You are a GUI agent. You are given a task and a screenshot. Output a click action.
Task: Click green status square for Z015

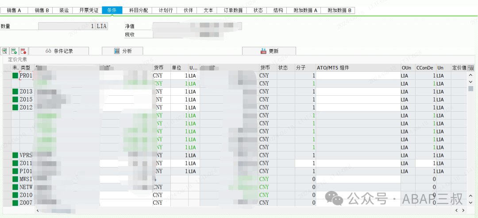click(x=15, y=99)
